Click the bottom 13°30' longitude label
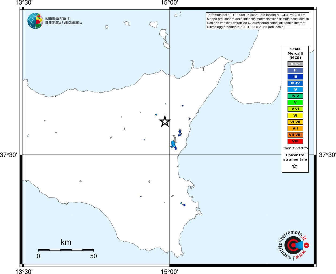Screen dimensions: 336x274 [x=24, y=272]
